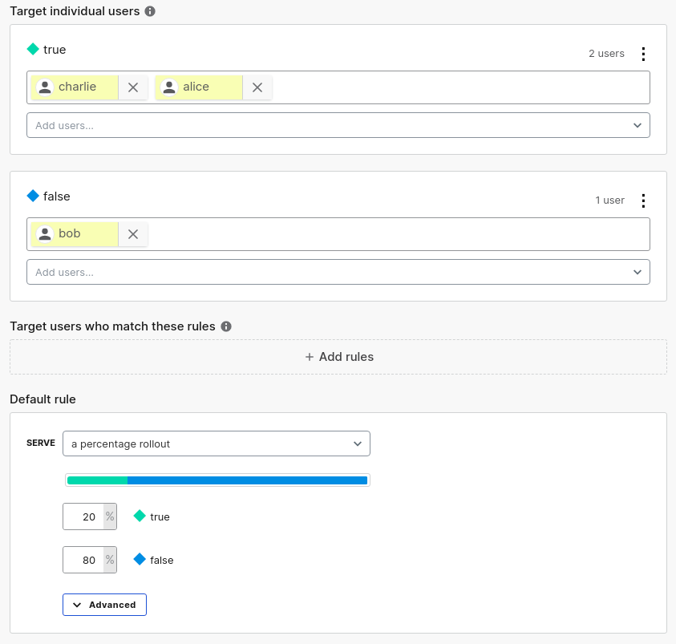Click the Add rules button
The width and height of the screenshot is (676, 644).
[x=338, y=357]
